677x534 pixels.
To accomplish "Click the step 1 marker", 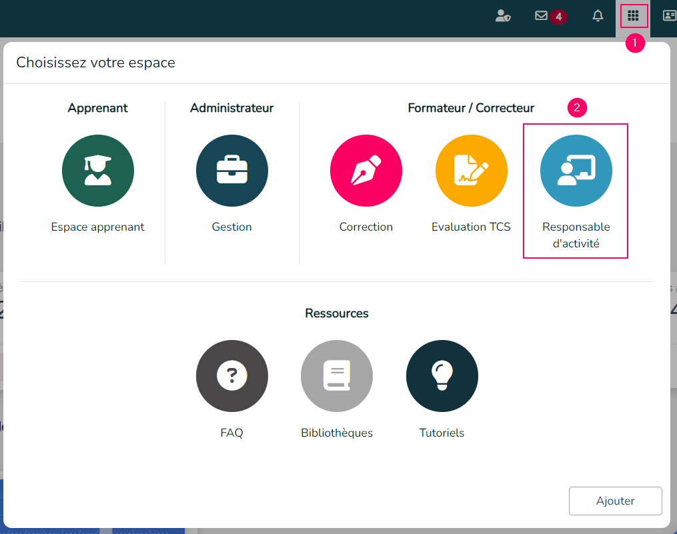I will [634, 43].
